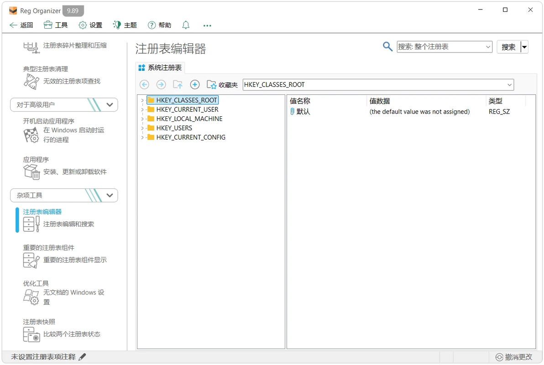Collapse the 对于高级用户 section
This screenshot has height=365, width=544.
click(x=64, y=105)
